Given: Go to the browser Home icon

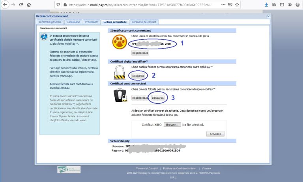Looking at the screenshot, I should coord(29,5).
